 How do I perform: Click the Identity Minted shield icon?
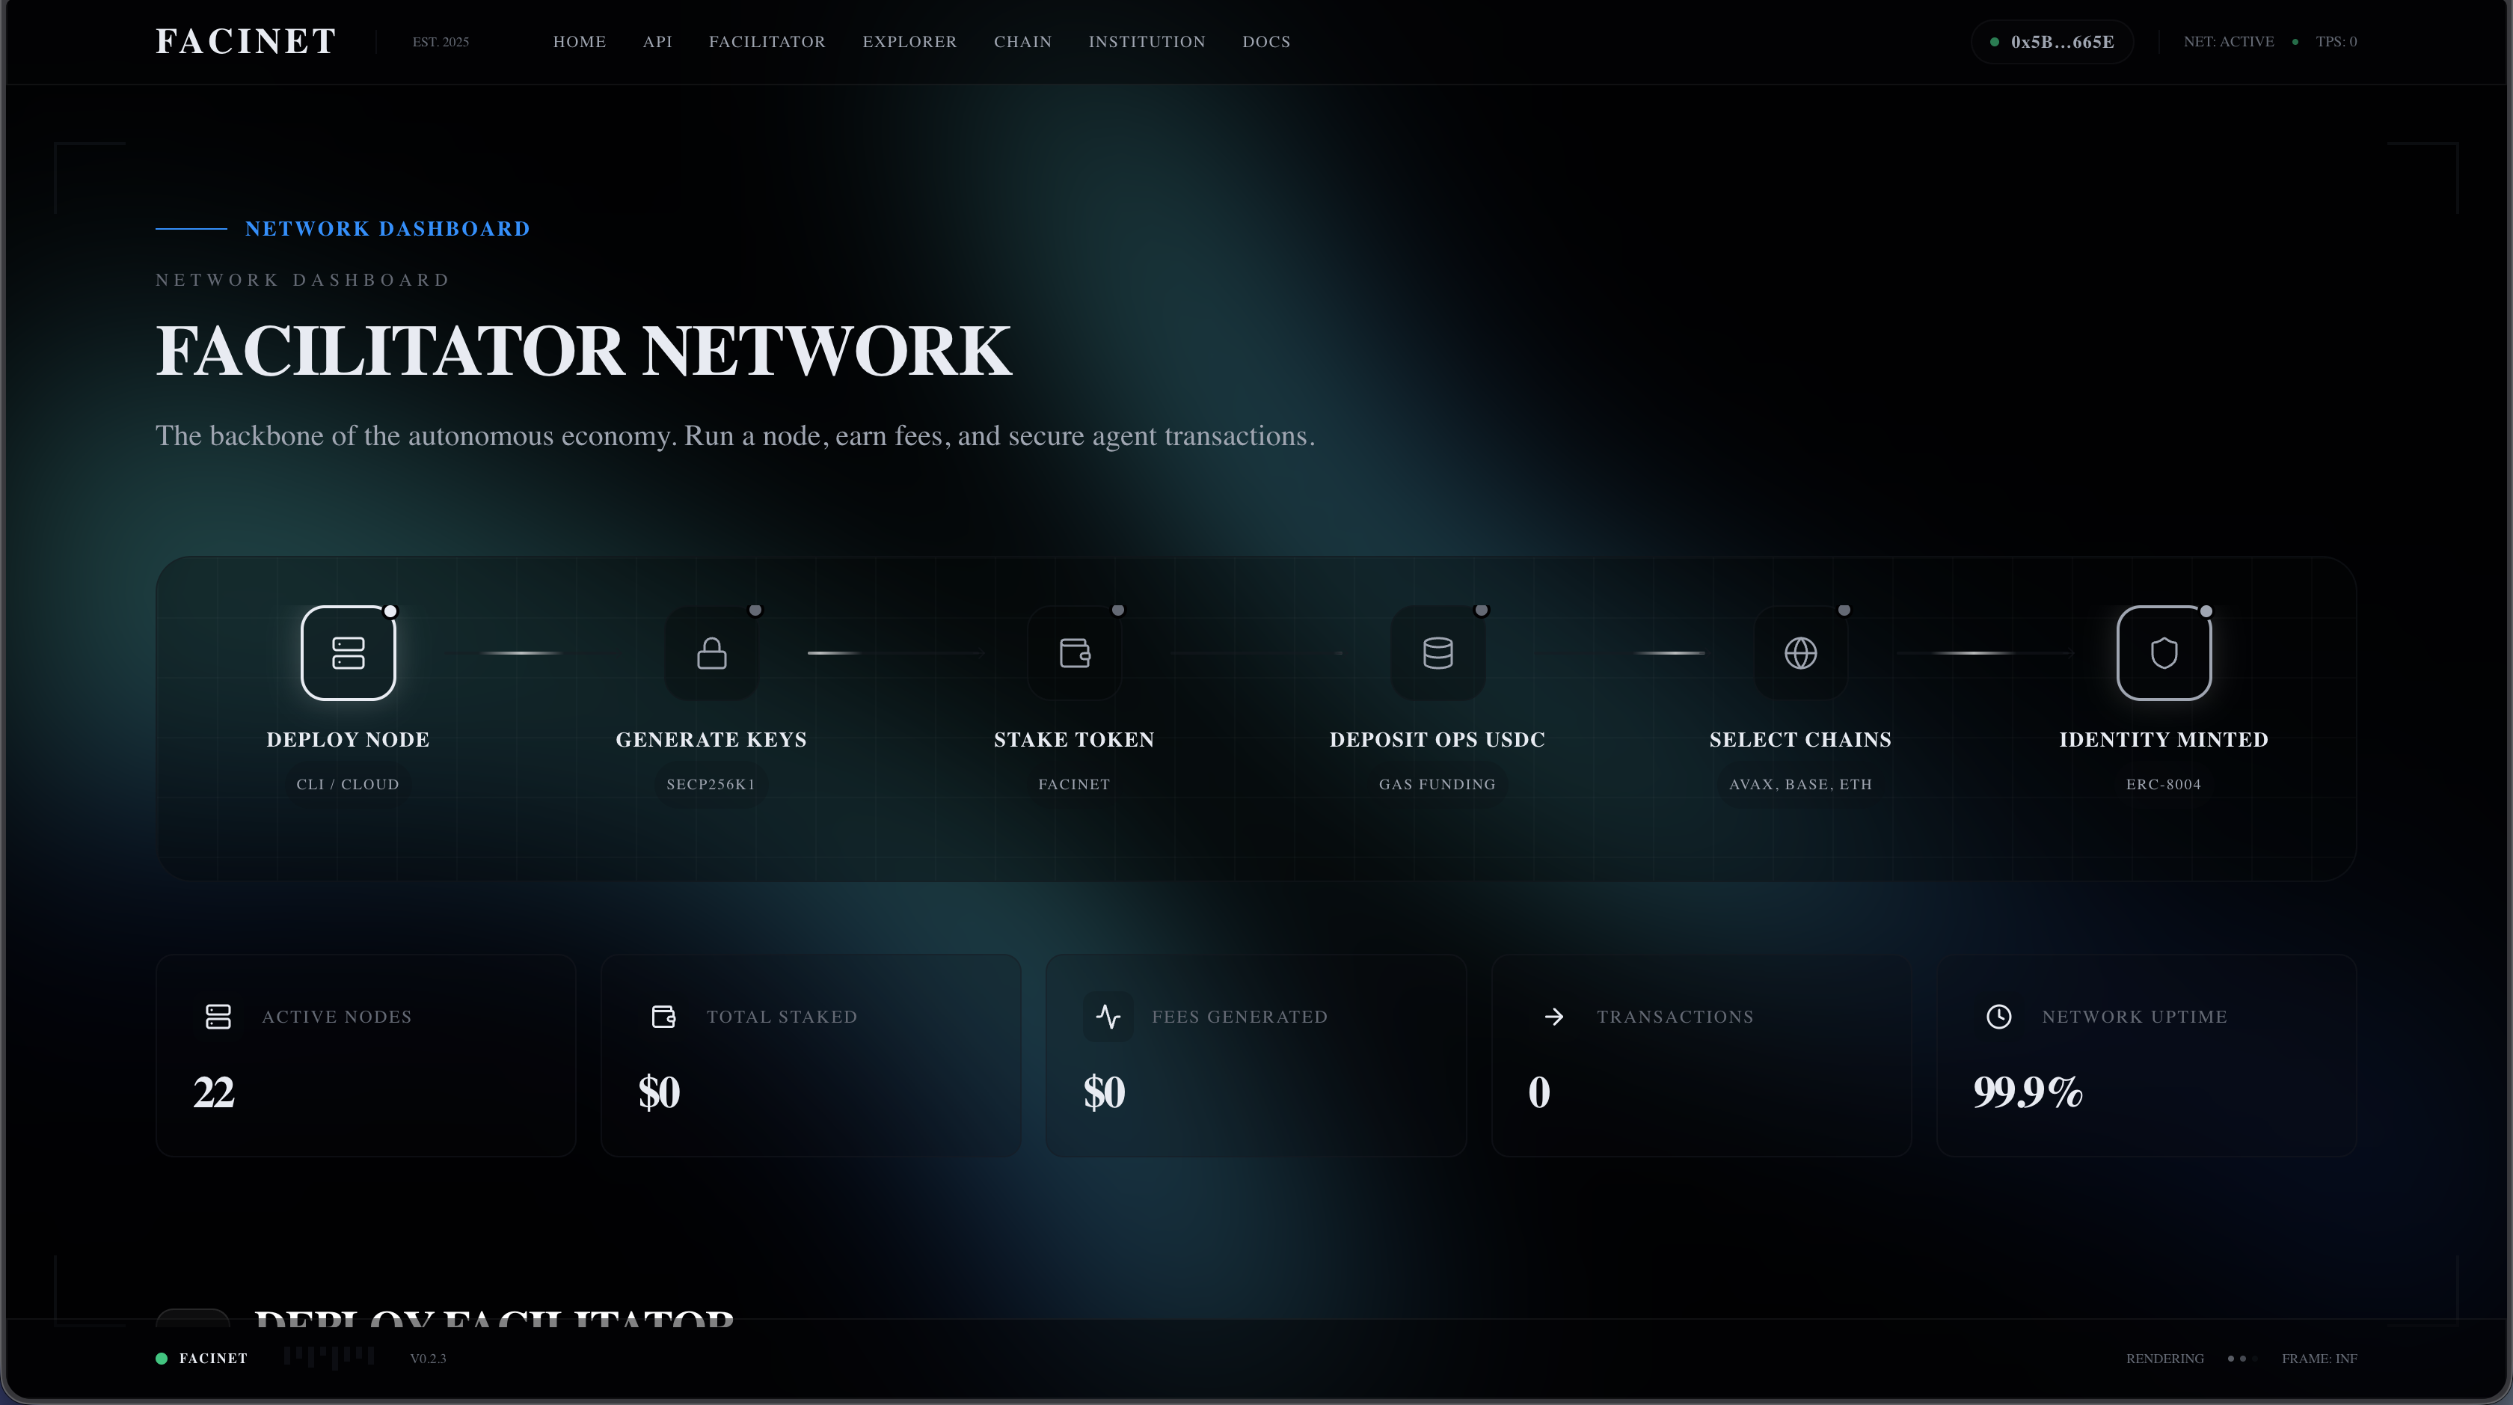[x=2163, y=652]
